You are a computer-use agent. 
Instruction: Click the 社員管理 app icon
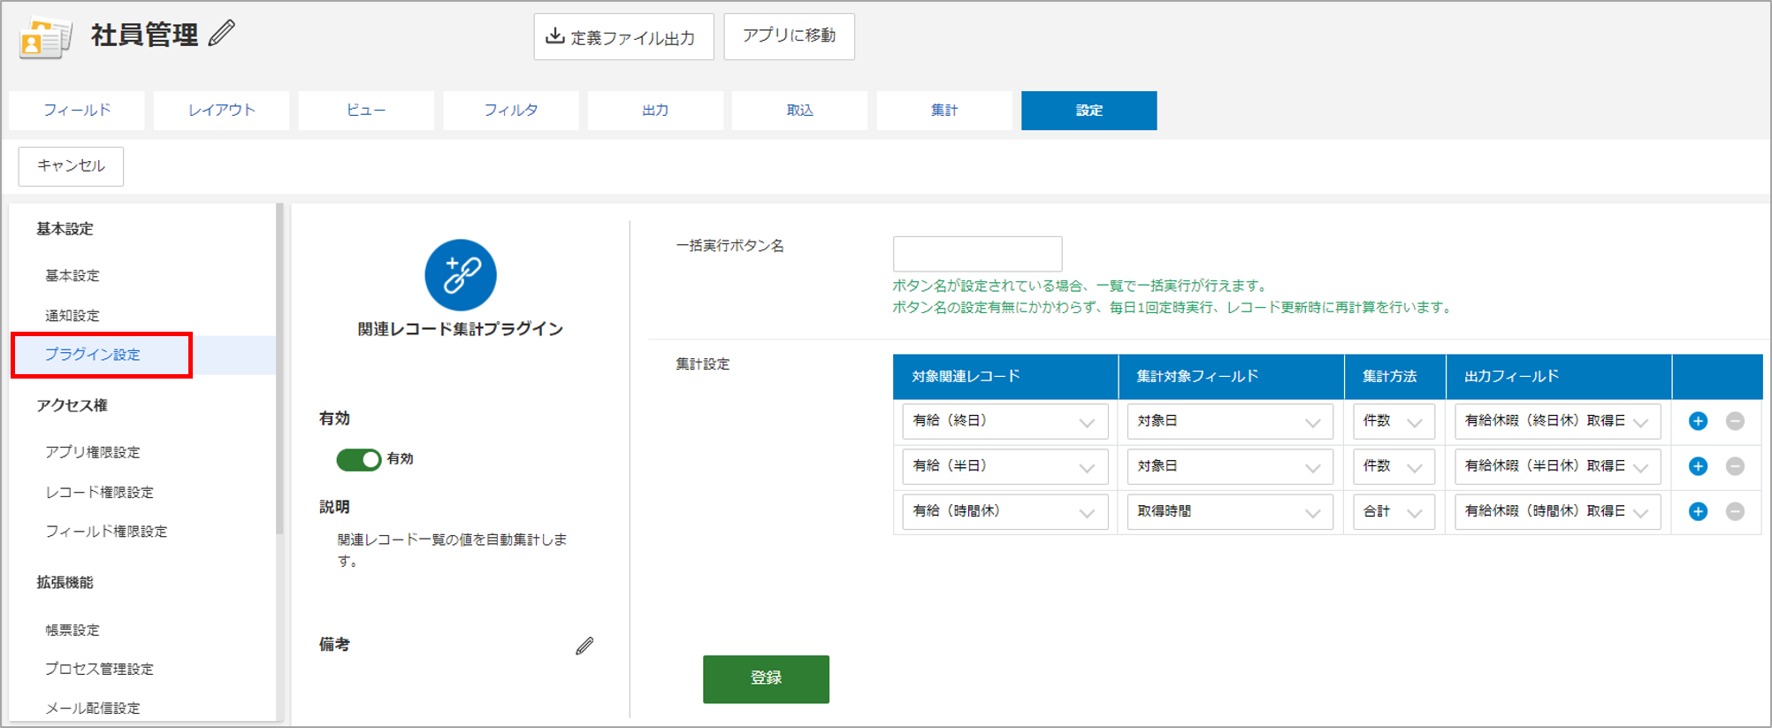(x=45, y=38)
